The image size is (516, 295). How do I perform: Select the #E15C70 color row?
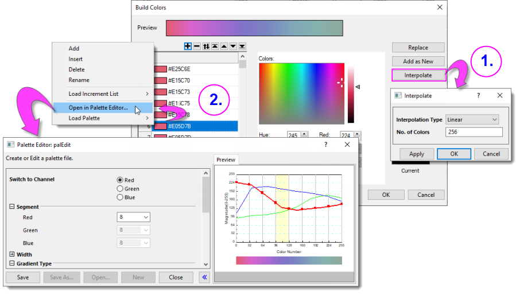(x=195, y=80)
